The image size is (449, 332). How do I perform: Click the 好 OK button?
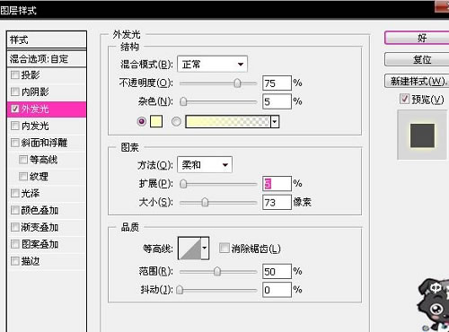click(x=417, y=38)
